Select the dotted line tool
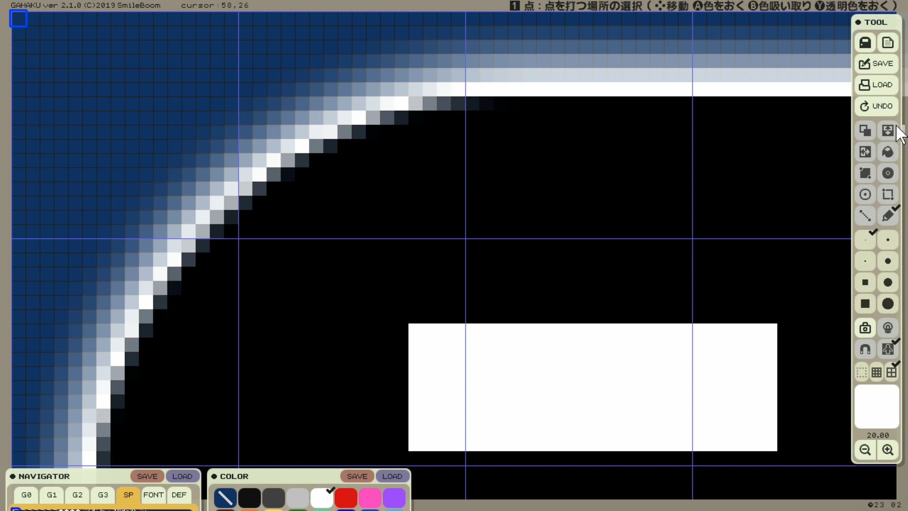 (865, 216)
